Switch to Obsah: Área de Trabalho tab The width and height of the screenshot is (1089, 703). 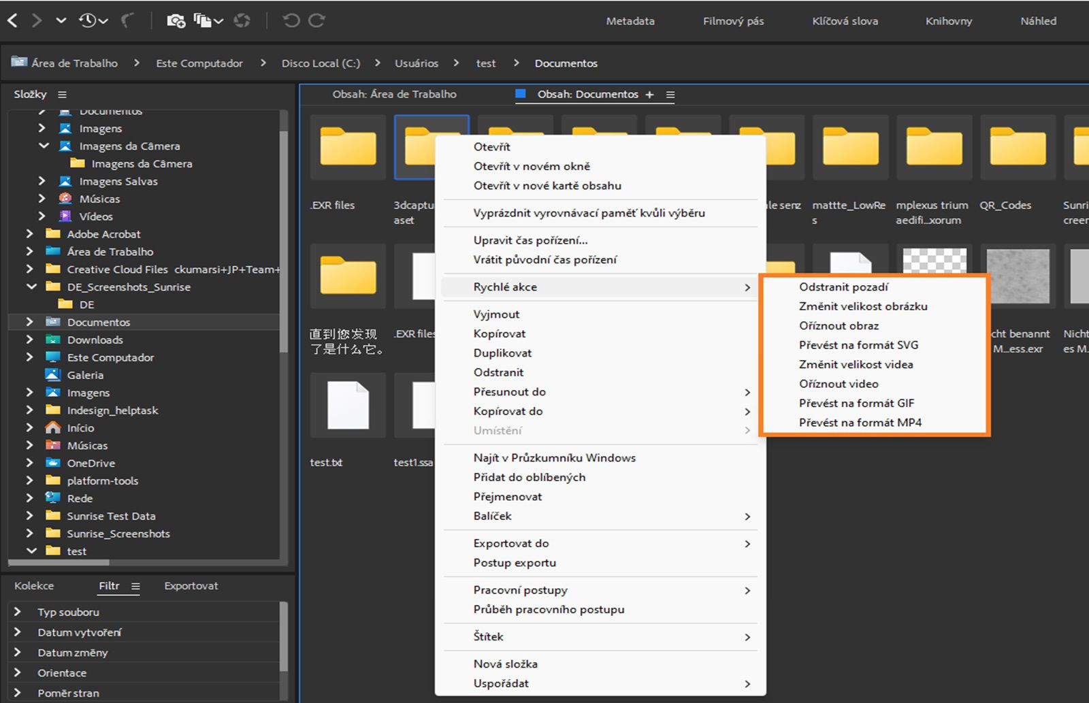[394, 95]
